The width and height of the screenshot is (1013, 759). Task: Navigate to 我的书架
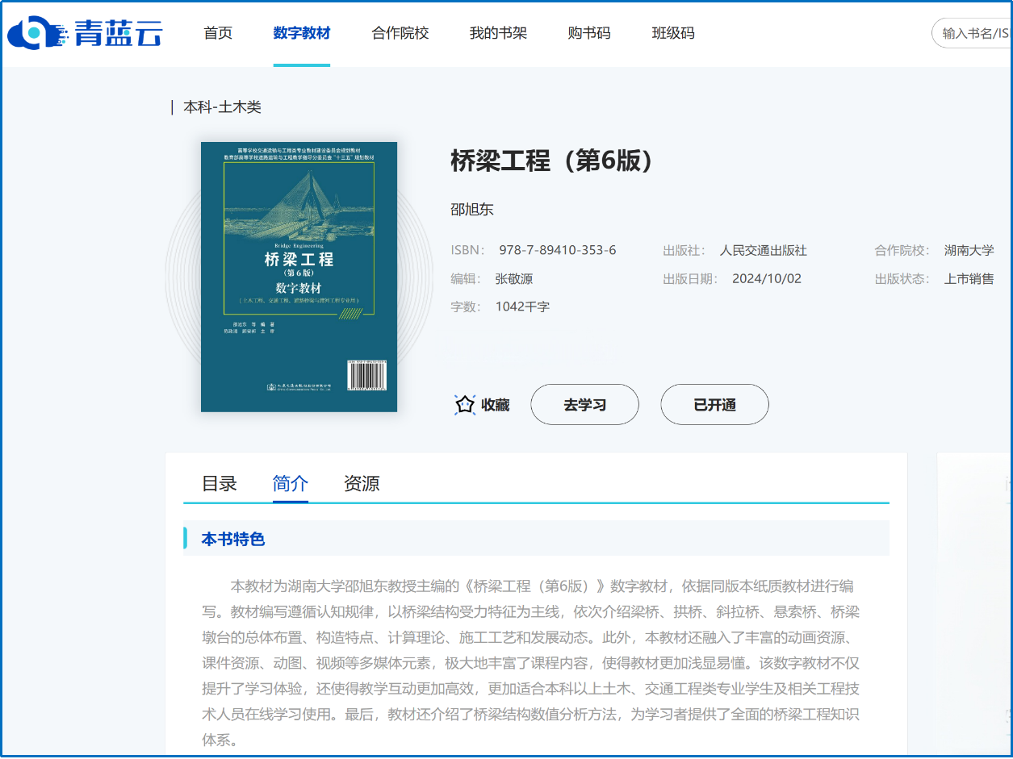(x=498, y=33)
